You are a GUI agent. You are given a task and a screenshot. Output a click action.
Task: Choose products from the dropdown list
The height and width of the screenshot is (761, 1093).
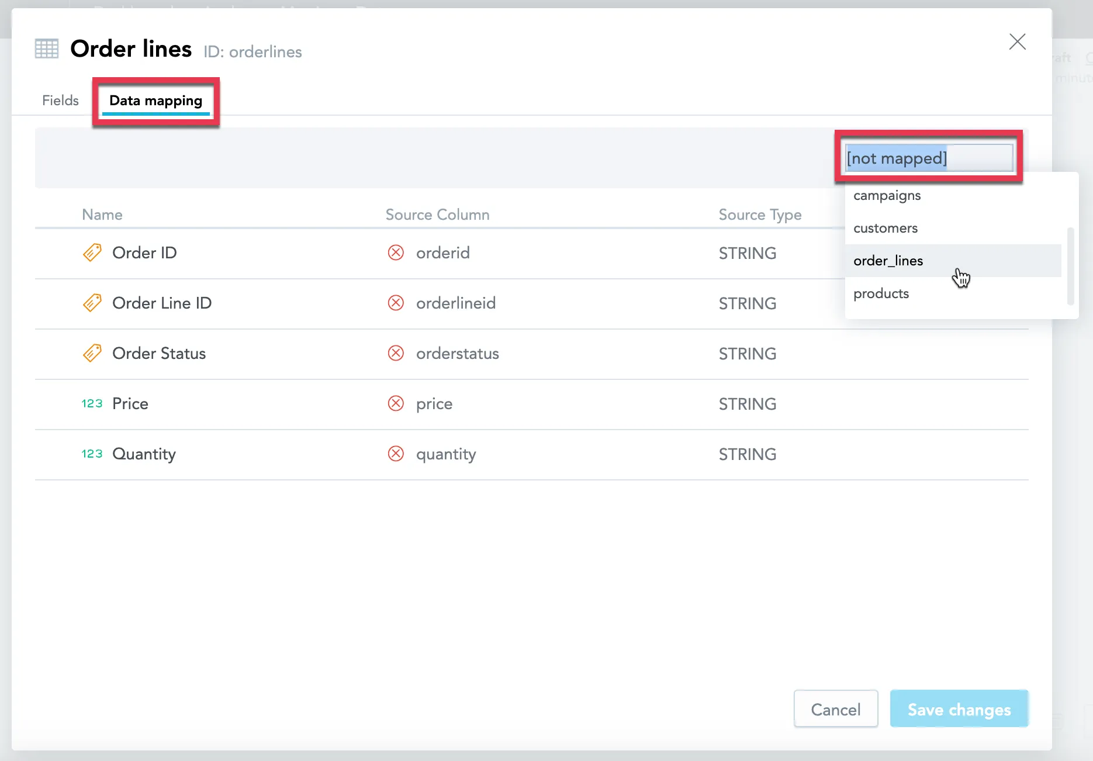pyautogui.click(x=881, y=293)
